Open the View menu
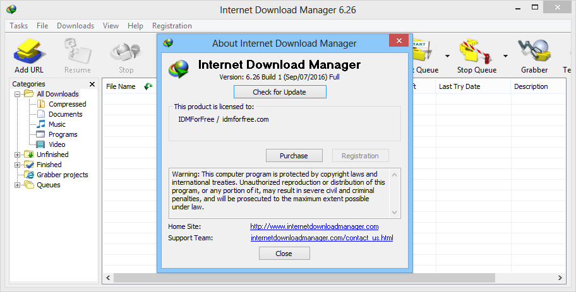Image resolution: width=576 pixels, height=292 pixels. (111, 26)
